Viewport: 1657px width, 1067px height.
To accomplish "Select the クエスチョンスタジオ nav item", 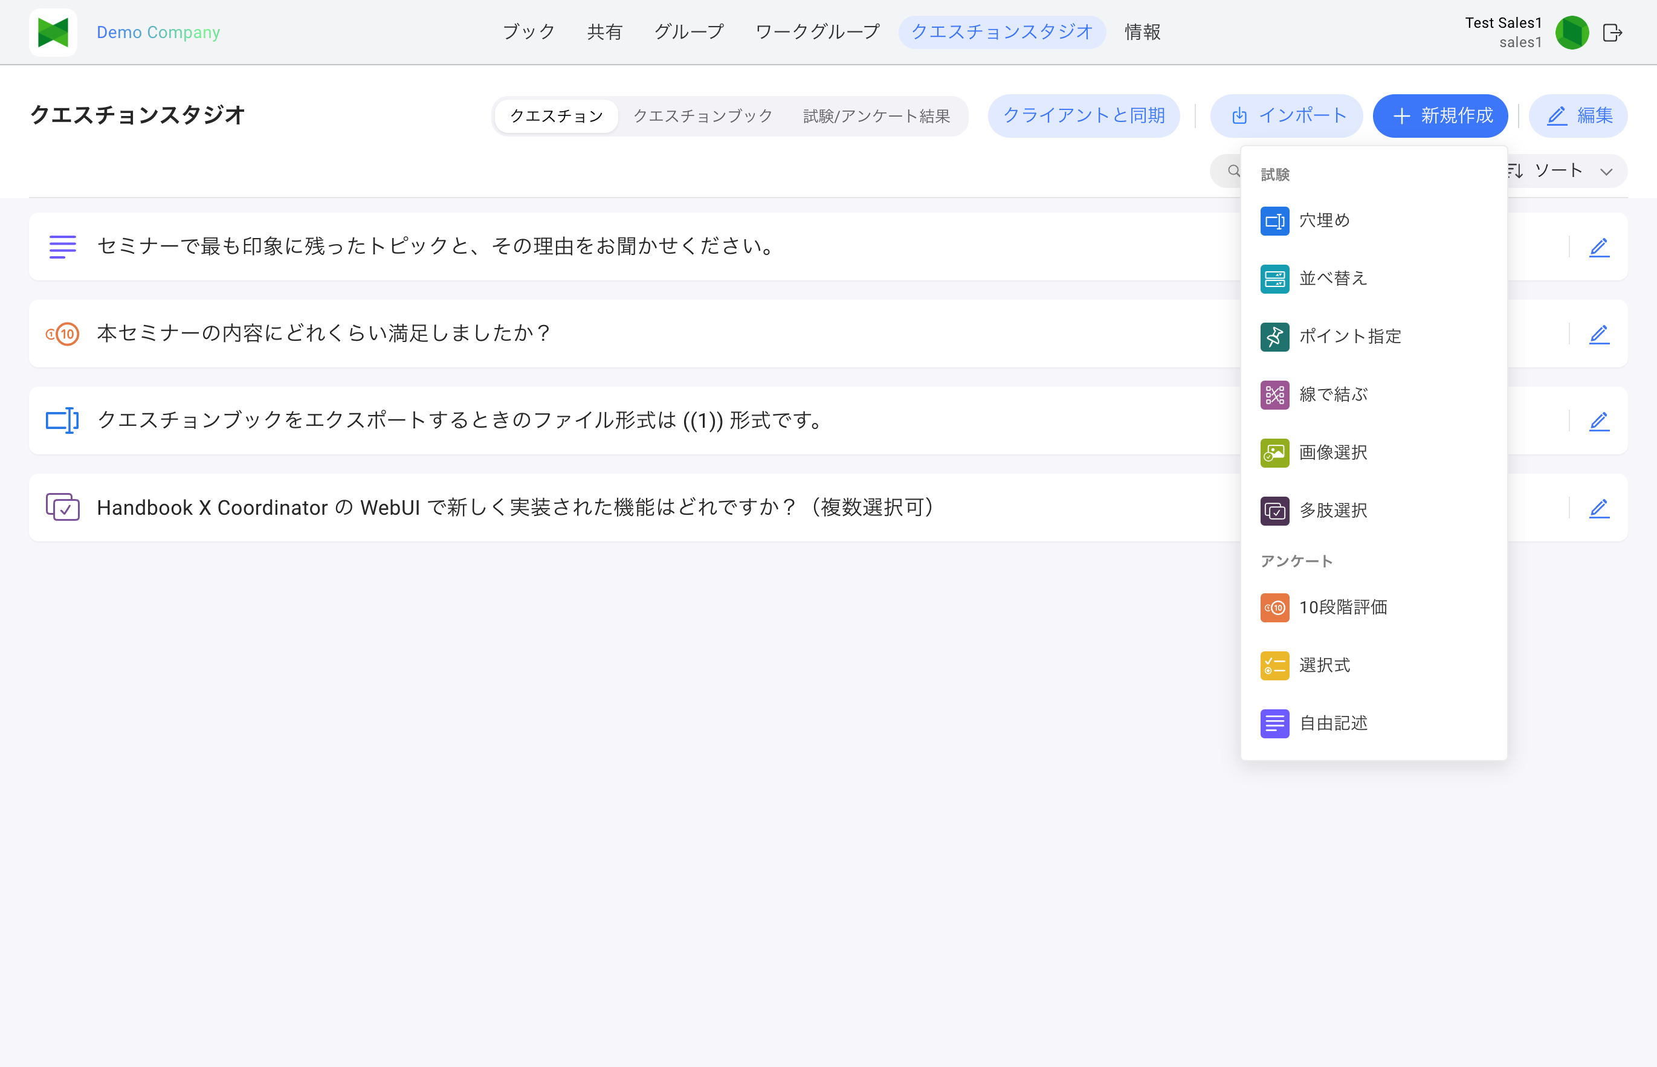I will (1002, 32).
